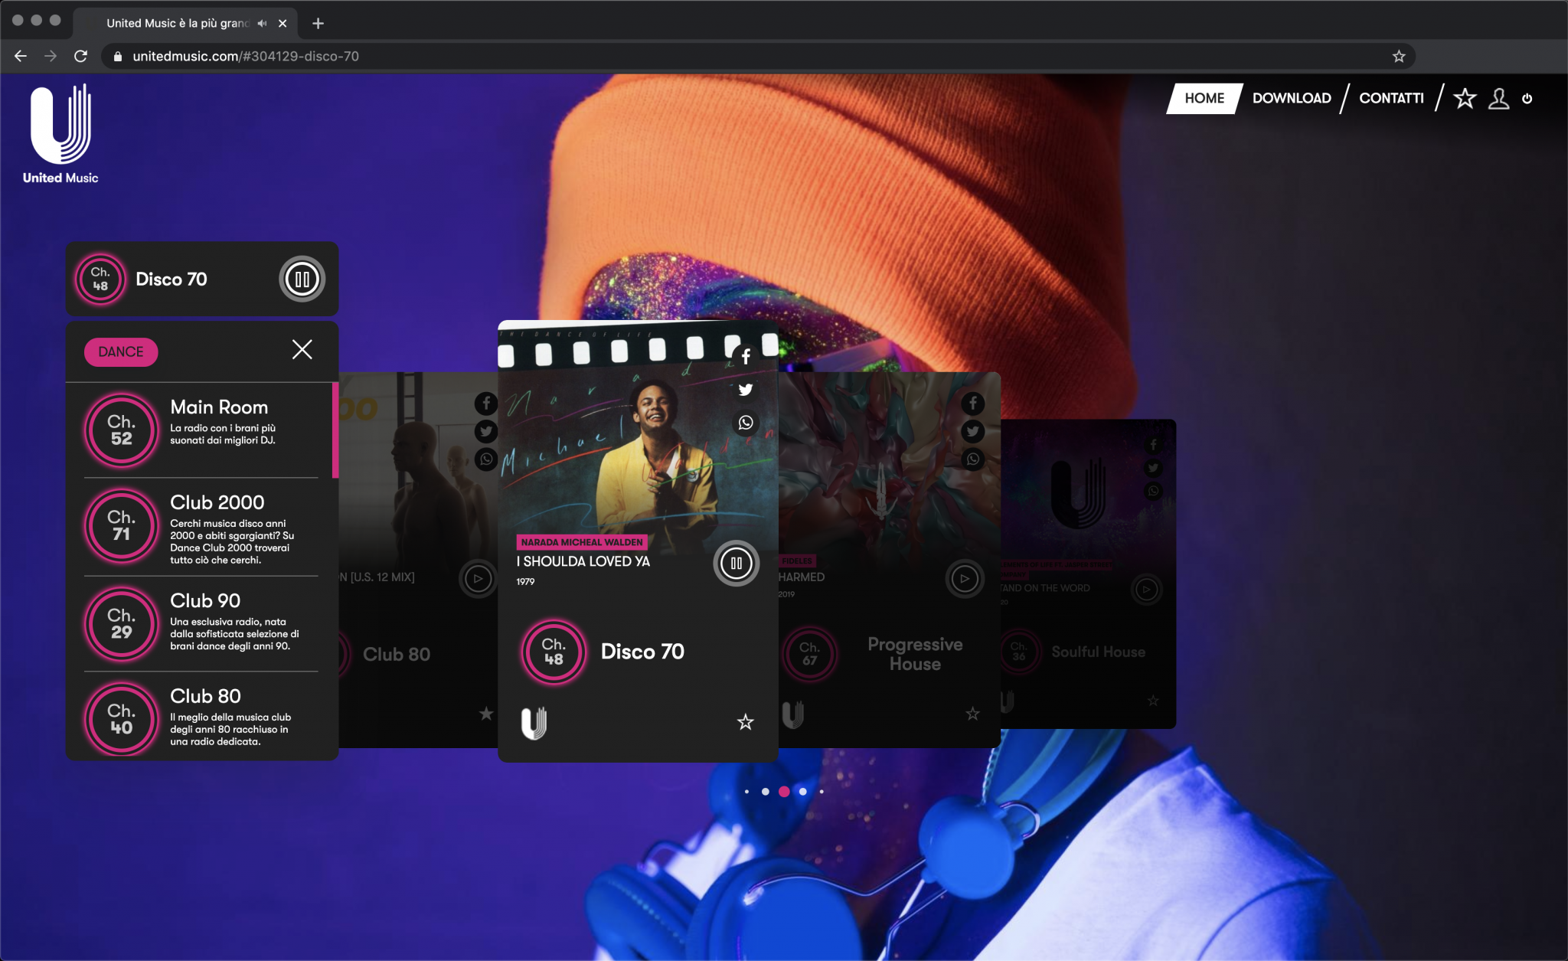The height and width of the screenshot is (961, 1568).
Task: Share Disco 70 card via WhatsApp
Action: (x=746, y=423)
